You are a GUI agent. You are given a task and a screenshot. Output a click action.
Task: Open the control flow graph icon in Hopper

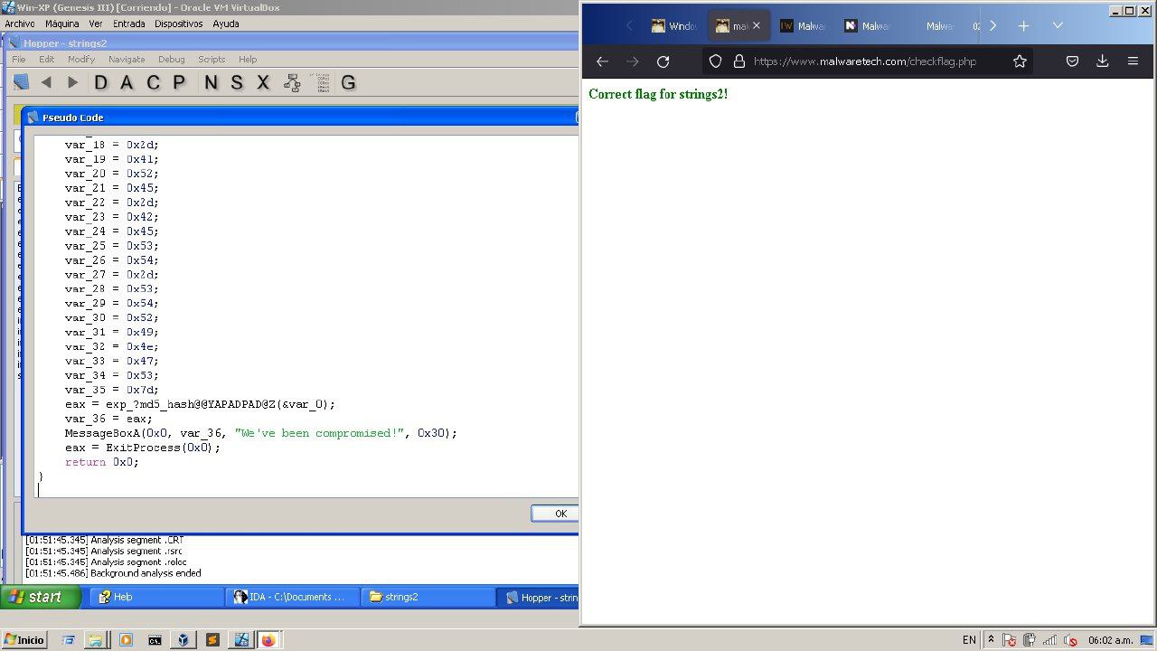tap(291, 81)
